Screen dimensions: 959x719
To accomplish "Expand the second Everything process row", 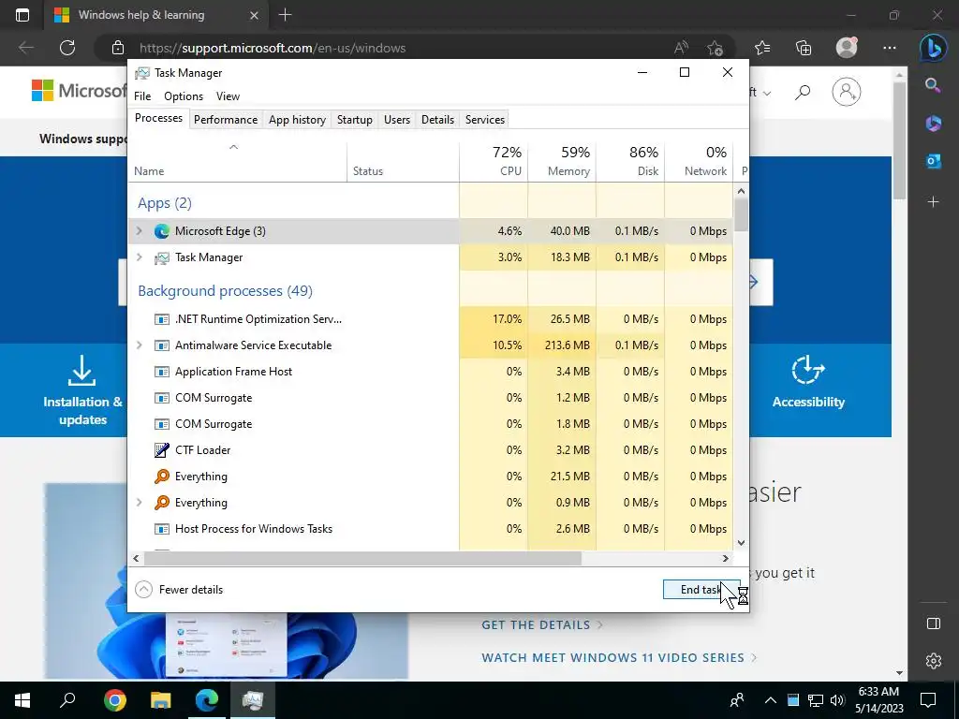I will (139, 503).
